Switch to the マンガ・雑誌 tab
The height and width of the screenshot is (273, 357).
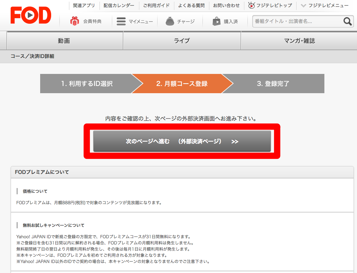coord(299,41)
